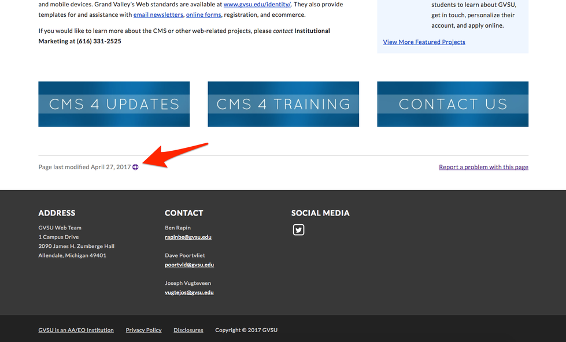This screenshot has width=566, height=342.
Task: Email Joseph Vugteveen at vugtejos@gvsu.edu
Action: tap(189, 292)
